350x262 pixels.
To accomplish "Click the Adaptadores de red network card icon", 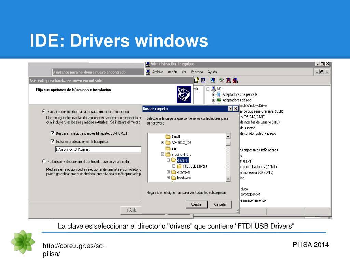I will tap(219, 100).
